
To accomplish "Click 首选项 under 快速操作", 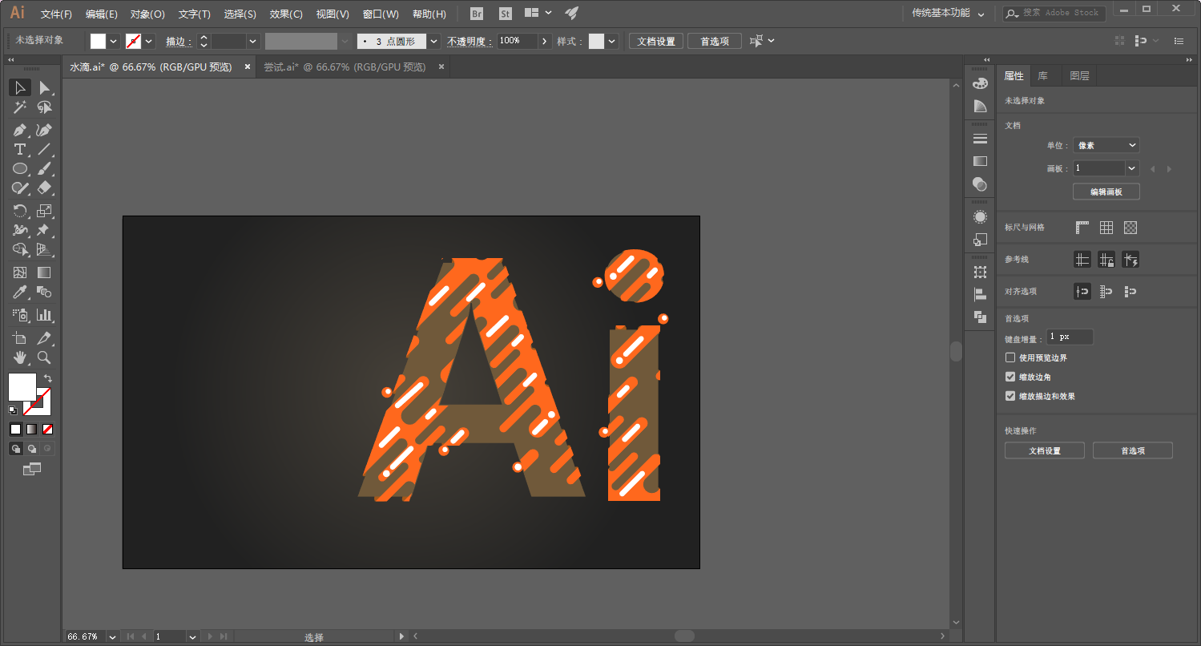I will 1133,450.
